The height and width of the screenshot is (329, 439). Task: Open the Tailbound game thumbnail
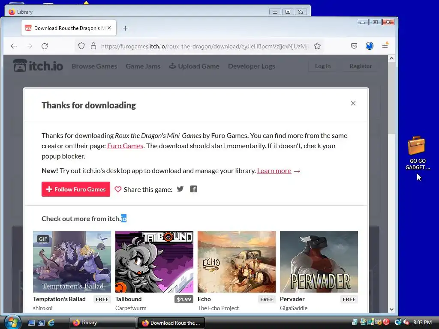click(154, 262)
